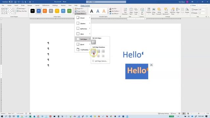Click the Bring Forward icon
Screen dimensions: 210x118
159,11
